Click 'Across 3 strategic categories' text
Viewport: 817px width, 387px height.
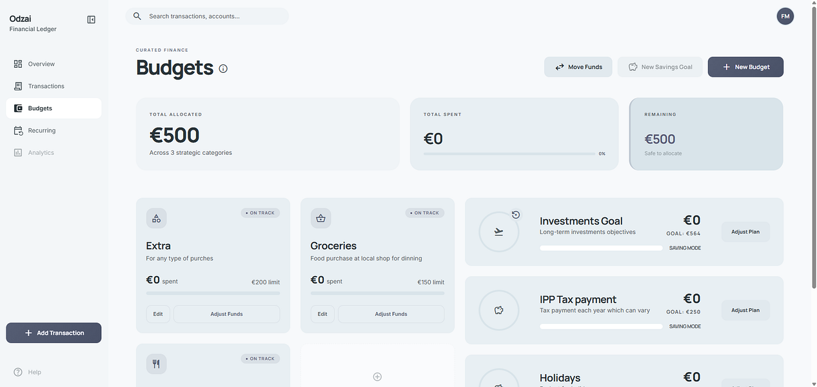tap(191, 153)
